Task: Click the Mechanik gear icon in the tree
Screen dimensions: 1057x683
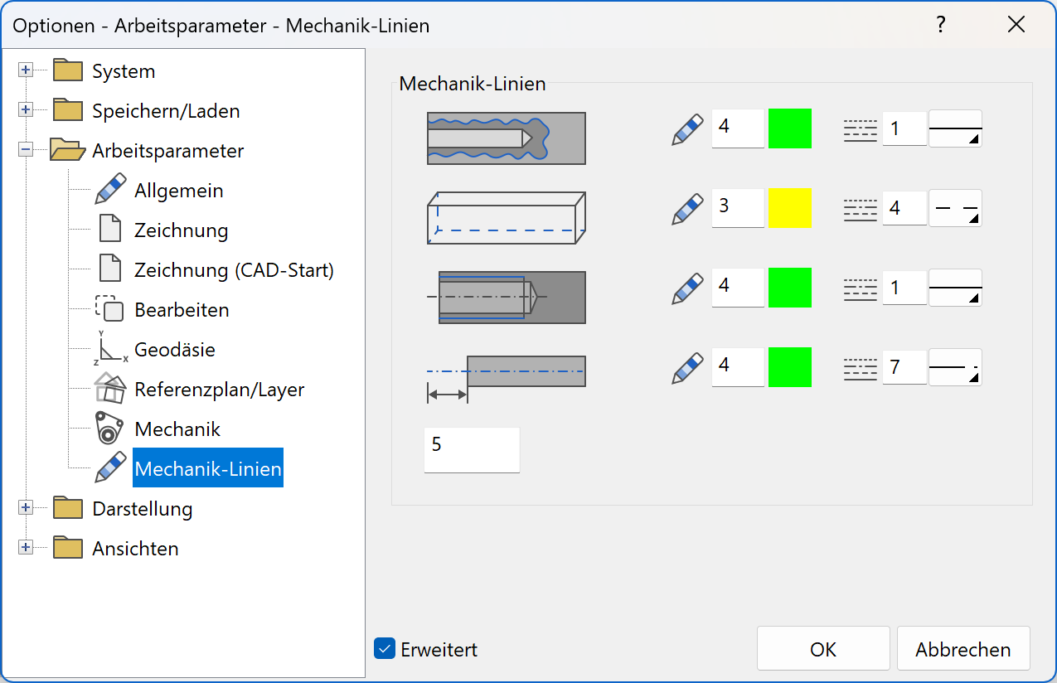Action: click(110, 429)
